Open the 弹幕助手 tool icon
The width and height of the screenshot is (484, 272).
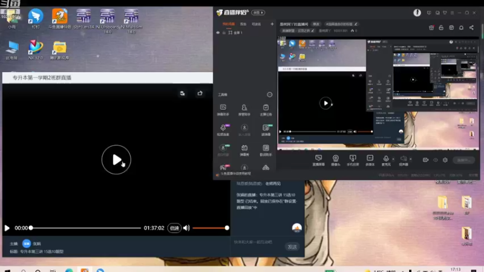click(x=223, y=110)
